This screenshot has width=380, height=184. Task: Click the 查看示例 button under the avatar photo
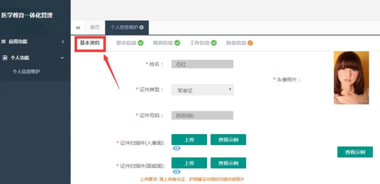tap(355, 152)
